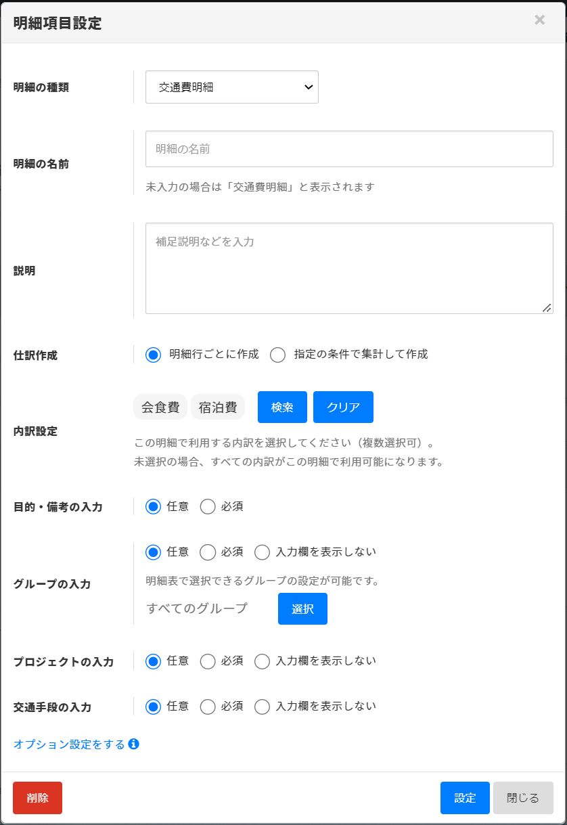Set グループの入力 to 必須
This screenshot has width=567, height=825.
pyautogui.click(x=208, y=552)
